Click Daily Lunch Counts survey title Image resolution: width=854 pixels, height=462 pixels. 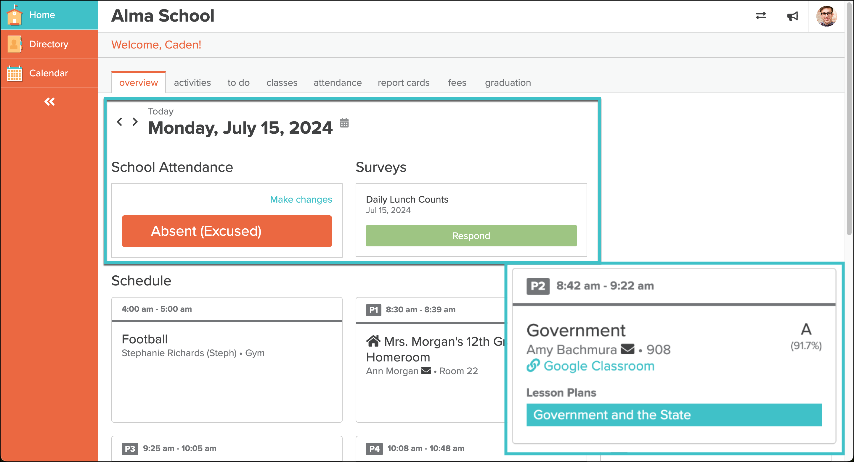click(407, 199)
